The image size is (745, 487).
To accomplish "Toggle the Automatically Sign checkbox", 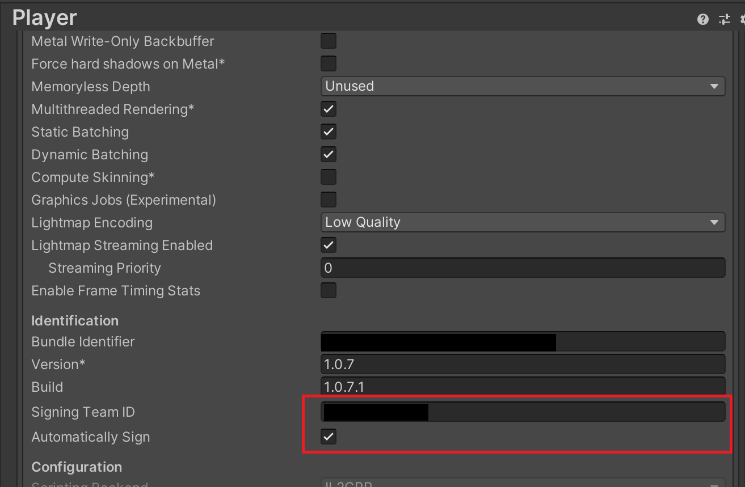I will point(329,437).
